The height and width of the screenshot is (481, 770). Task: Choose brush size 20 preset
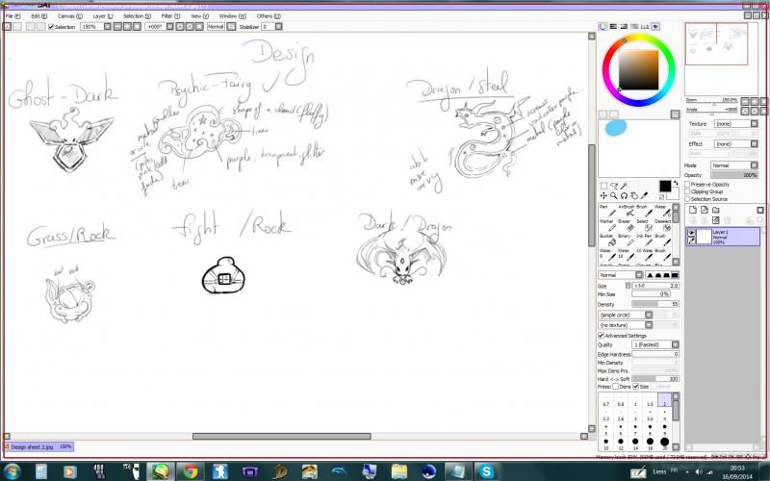pyautogui.click(x=664, y=443)
